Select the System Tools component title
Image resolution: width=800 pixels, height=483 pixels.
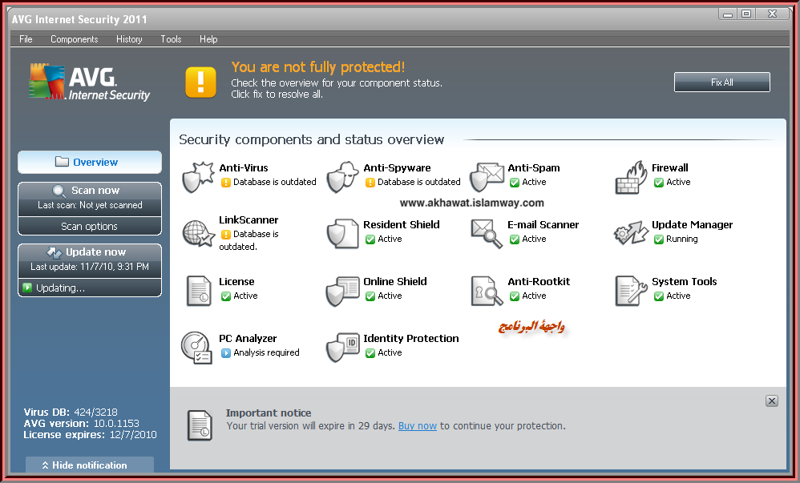(x=684, y=281)
